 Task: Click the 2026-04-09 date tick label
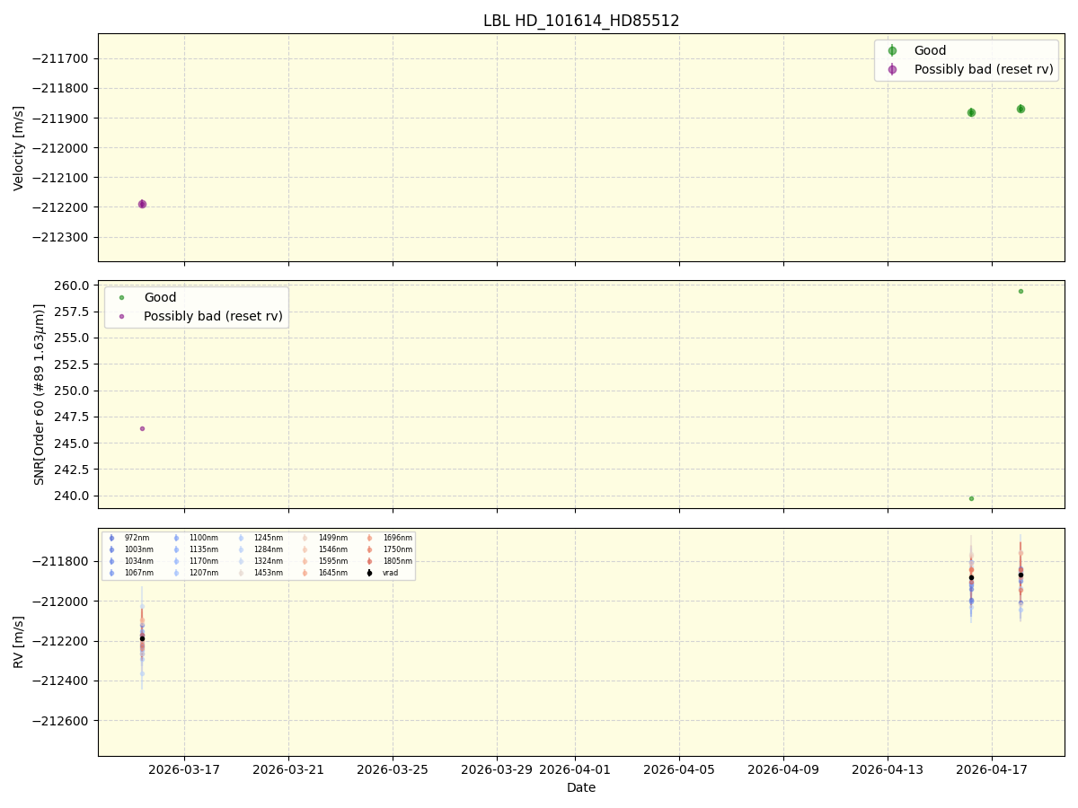tap(783, 769)
